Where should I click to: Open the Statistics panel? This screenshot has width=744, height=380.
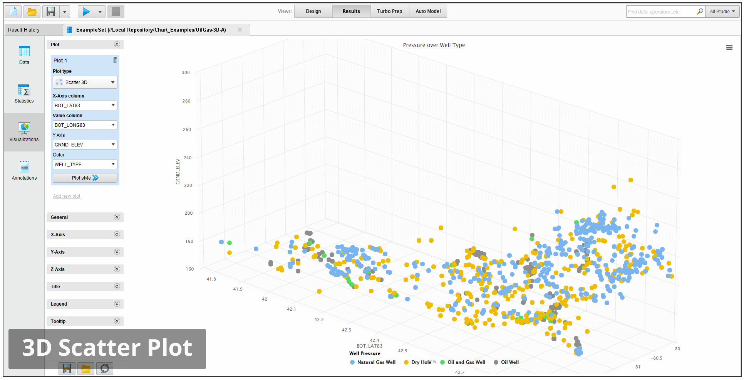pos(24,94)
